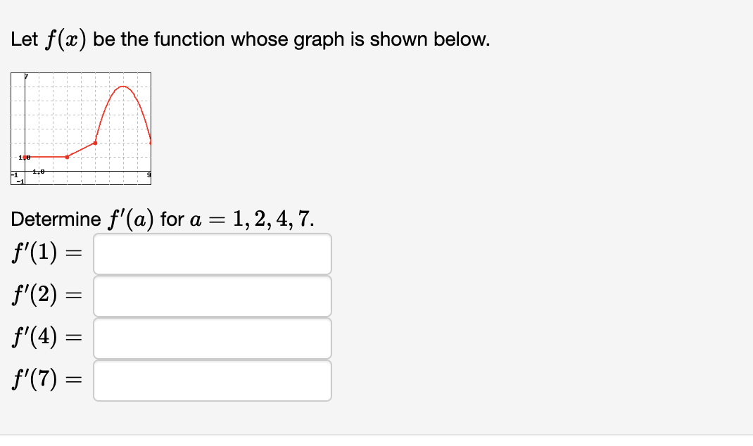Click the peak of the red curve

(122, 87)
